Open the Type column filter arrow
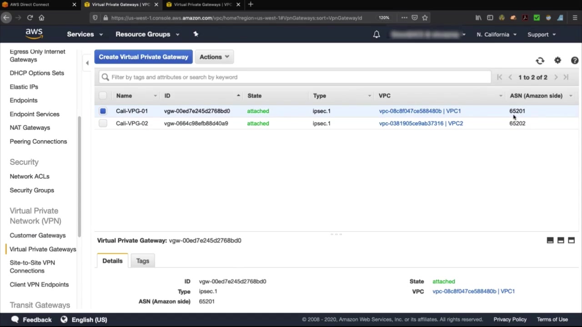Screen dimensions: 582x327 pos(369,96)
